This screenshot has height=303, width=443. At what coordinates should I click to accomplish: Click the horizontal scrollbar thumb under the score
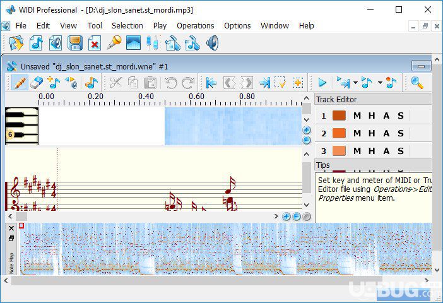coord(21,217)
